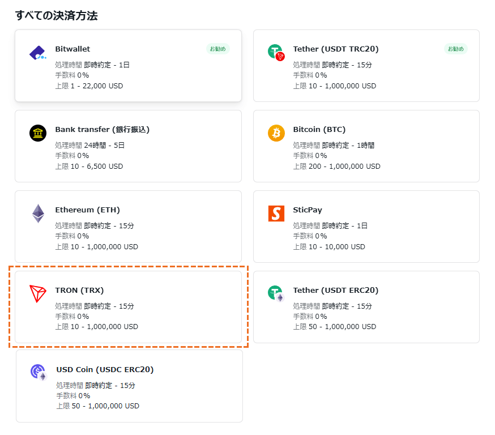Click Tether ERC20 processing time 15分
495x435 pixels.
tap(332, 306)
